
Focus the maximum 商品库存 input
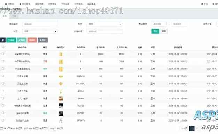[179, 24]
